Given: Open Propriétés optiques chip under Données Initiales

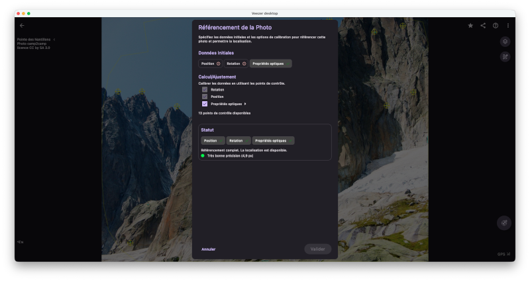Looking at the screenshot, I should click(x=271, y=63).
